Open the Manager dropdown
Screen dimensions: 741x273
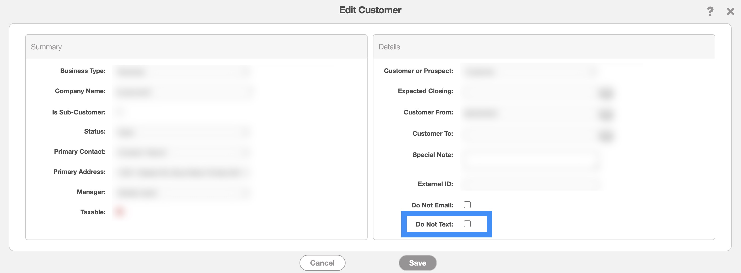[182, 192]
